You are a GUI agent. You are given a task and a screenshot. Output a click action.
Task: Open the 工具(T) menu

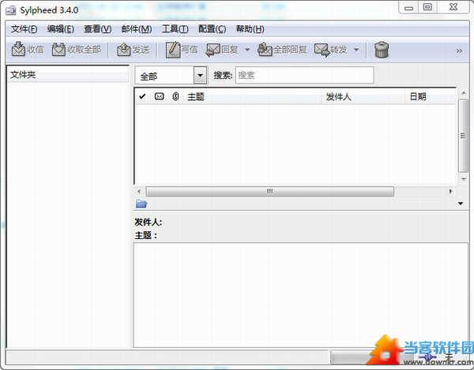coord(175,29)
